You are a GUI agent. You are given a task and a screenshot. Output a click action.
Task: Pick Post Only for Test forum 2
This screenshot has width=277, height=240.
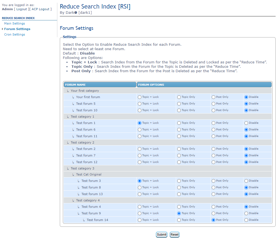[213, 149]
